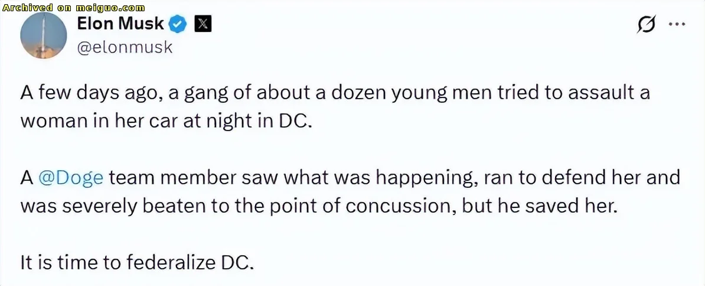Click the 'Archived on meiguo.com' watermark
Image resolution: width=705 pixels, height=286 pixels.
pyautogui.click(x=73, y=8)
